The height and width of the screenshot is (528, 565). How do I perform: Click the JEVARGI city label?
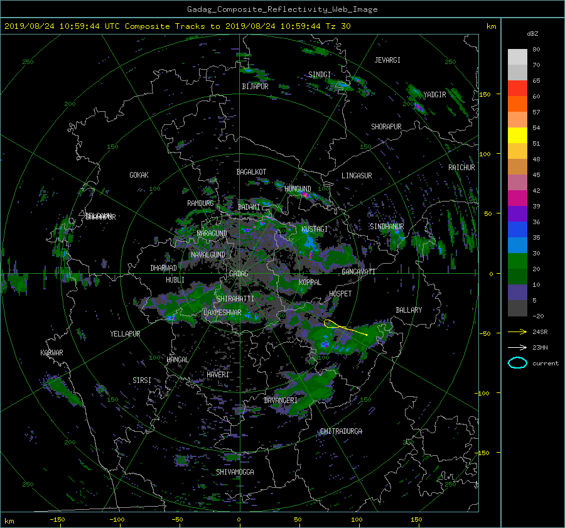click(x=387, y=60)
